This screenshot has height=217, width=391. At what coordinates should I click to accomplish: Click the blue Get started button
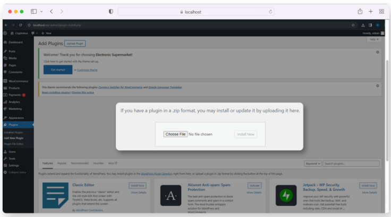pyautogui.click(x=57, y=70)
